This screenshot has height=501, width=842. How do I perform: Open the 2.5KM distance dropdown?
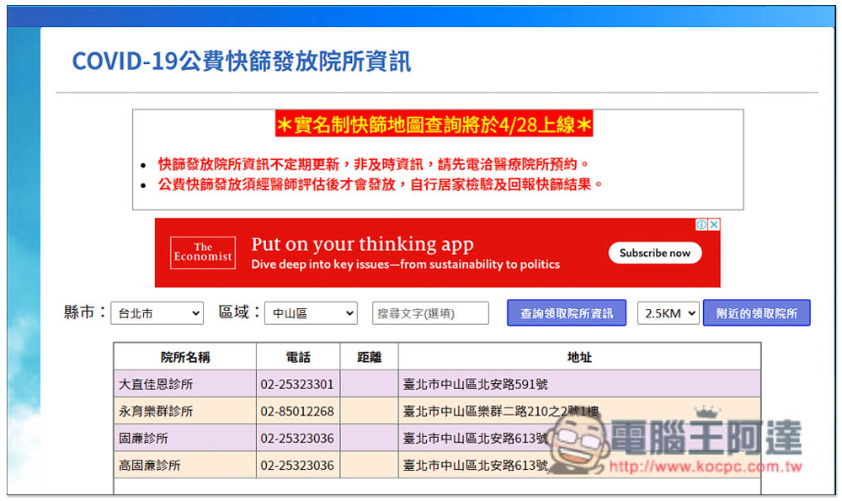669,313
